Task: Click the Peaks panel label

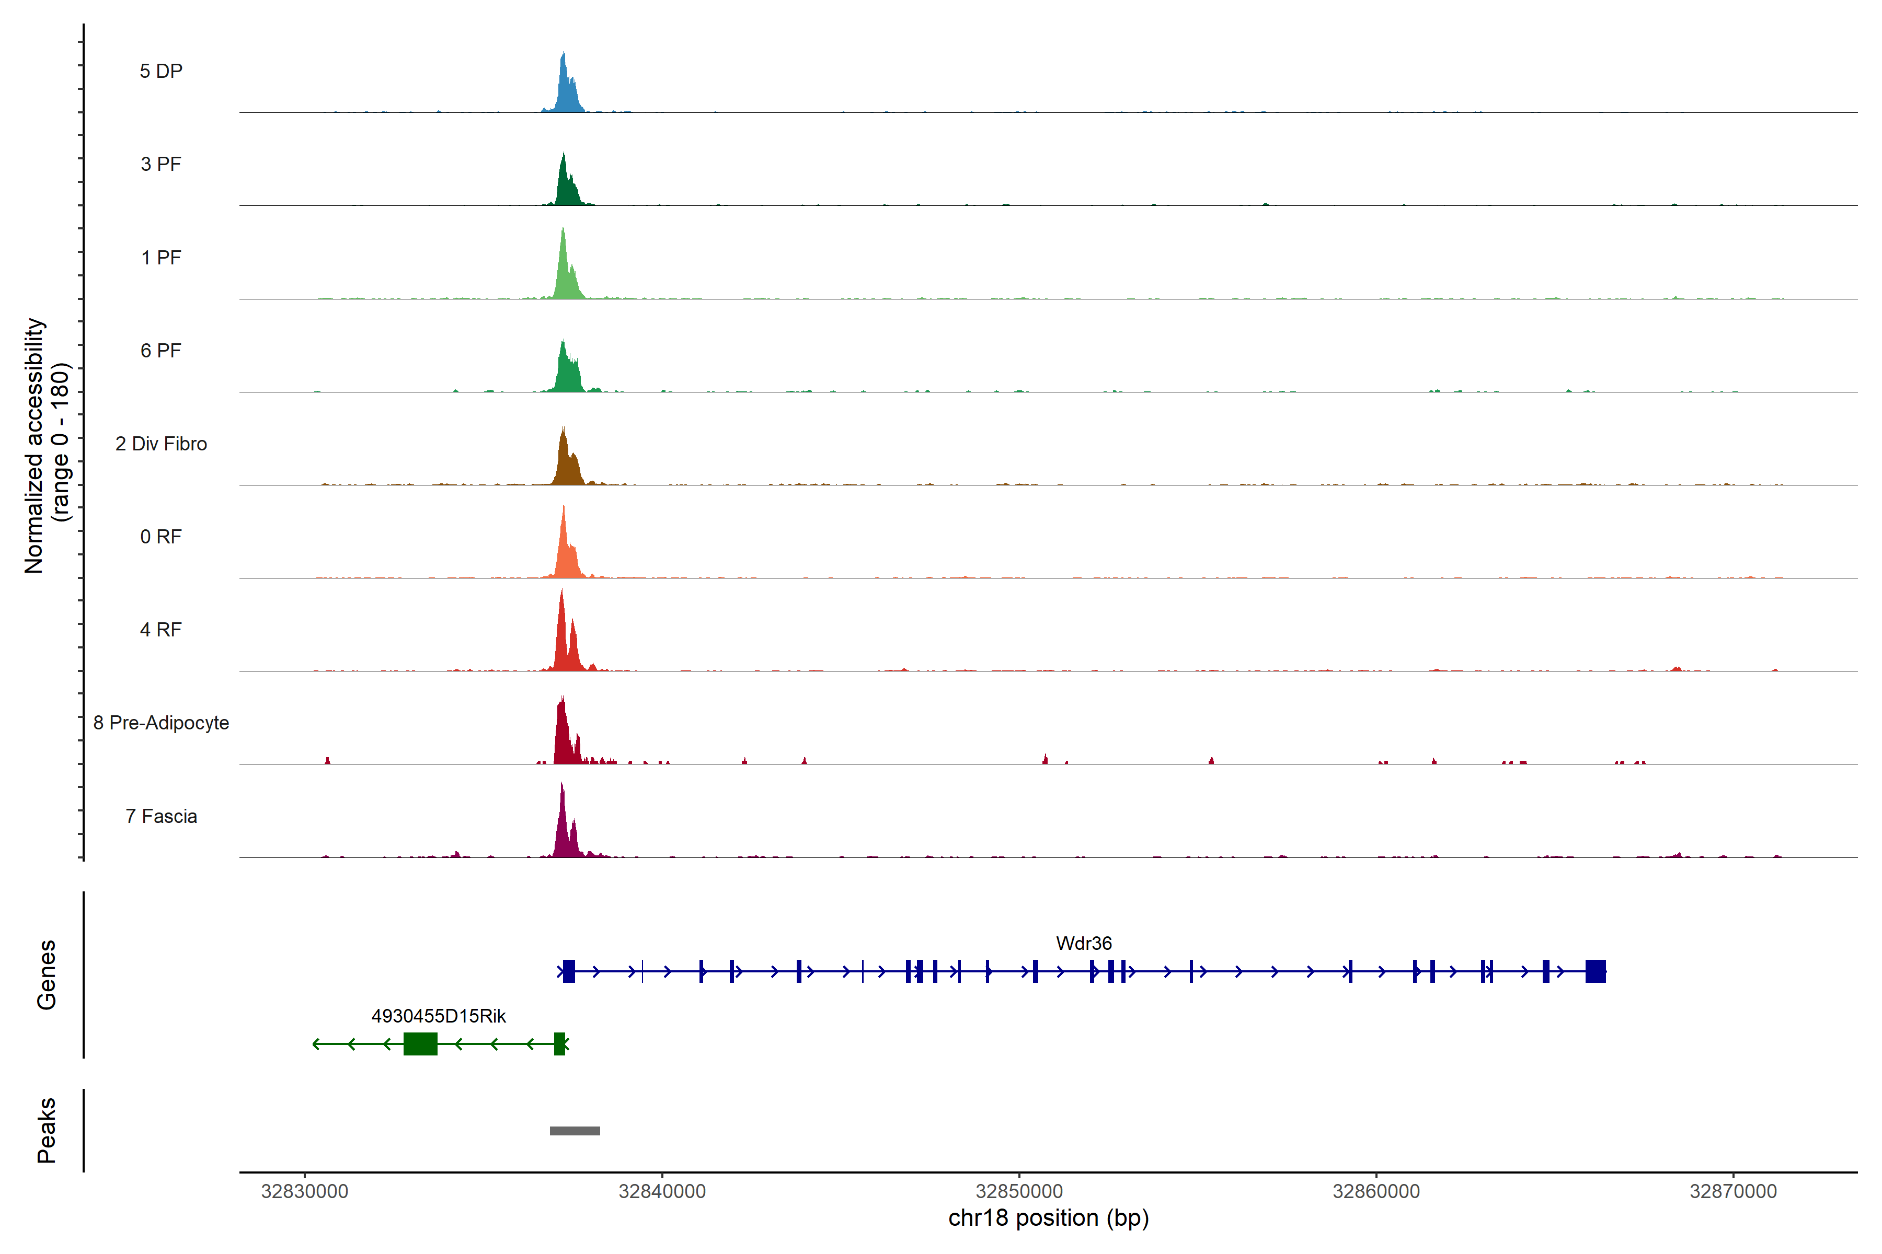Action: (47, 1130)
